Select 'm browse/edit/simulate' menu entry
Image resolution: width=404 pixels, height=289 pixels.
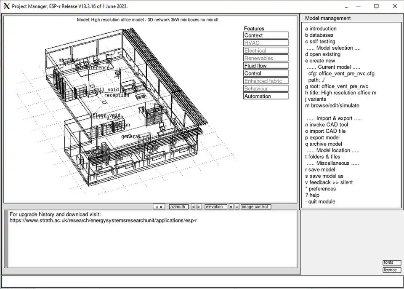(x=332, y=105)
